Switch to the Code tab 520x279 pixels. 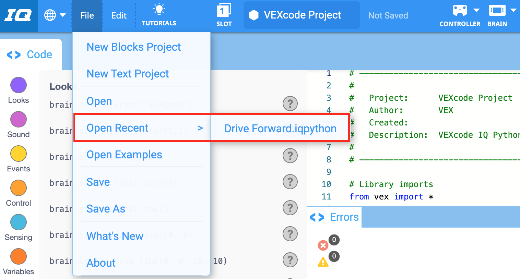(x=30, y=54)
